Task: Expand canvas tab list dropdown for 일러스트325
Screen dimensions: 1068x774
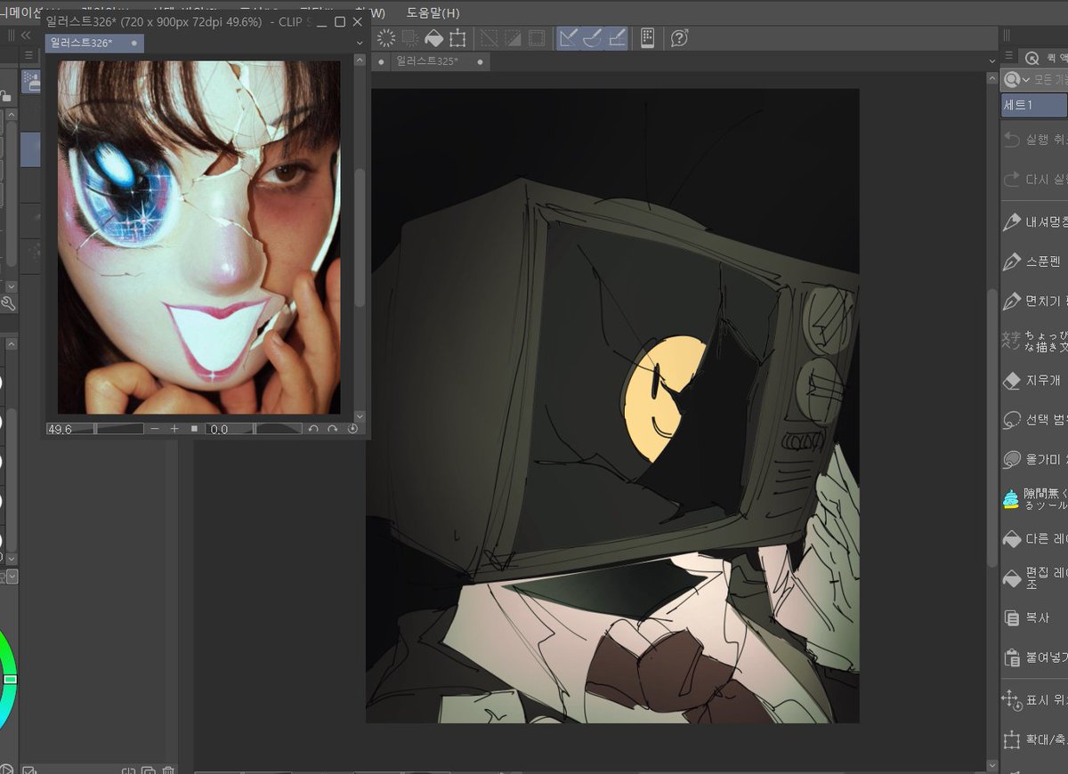Action: [x=992, y=61]
